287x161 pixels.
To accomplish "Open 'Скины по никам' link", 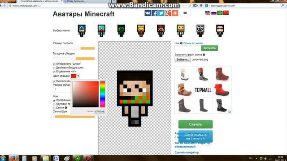I will tap(193, 43).
